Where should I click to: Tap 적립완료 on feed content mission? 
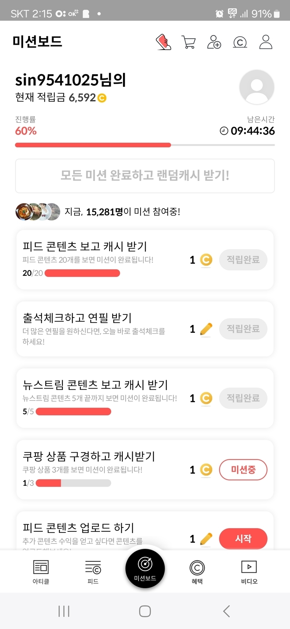243,260
